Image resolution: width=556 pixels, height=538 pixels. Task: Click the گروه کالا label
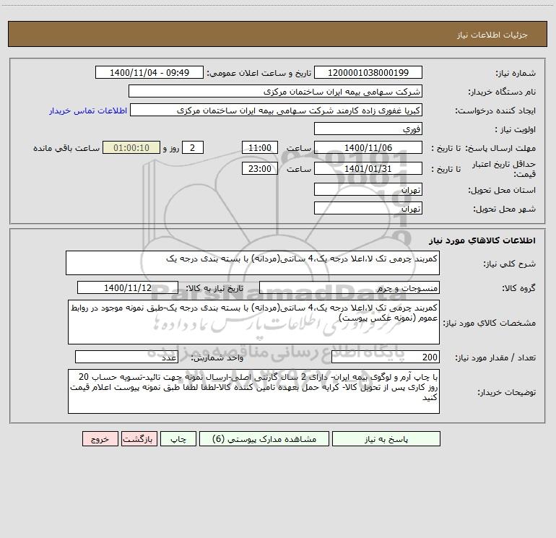click(518, 288)
